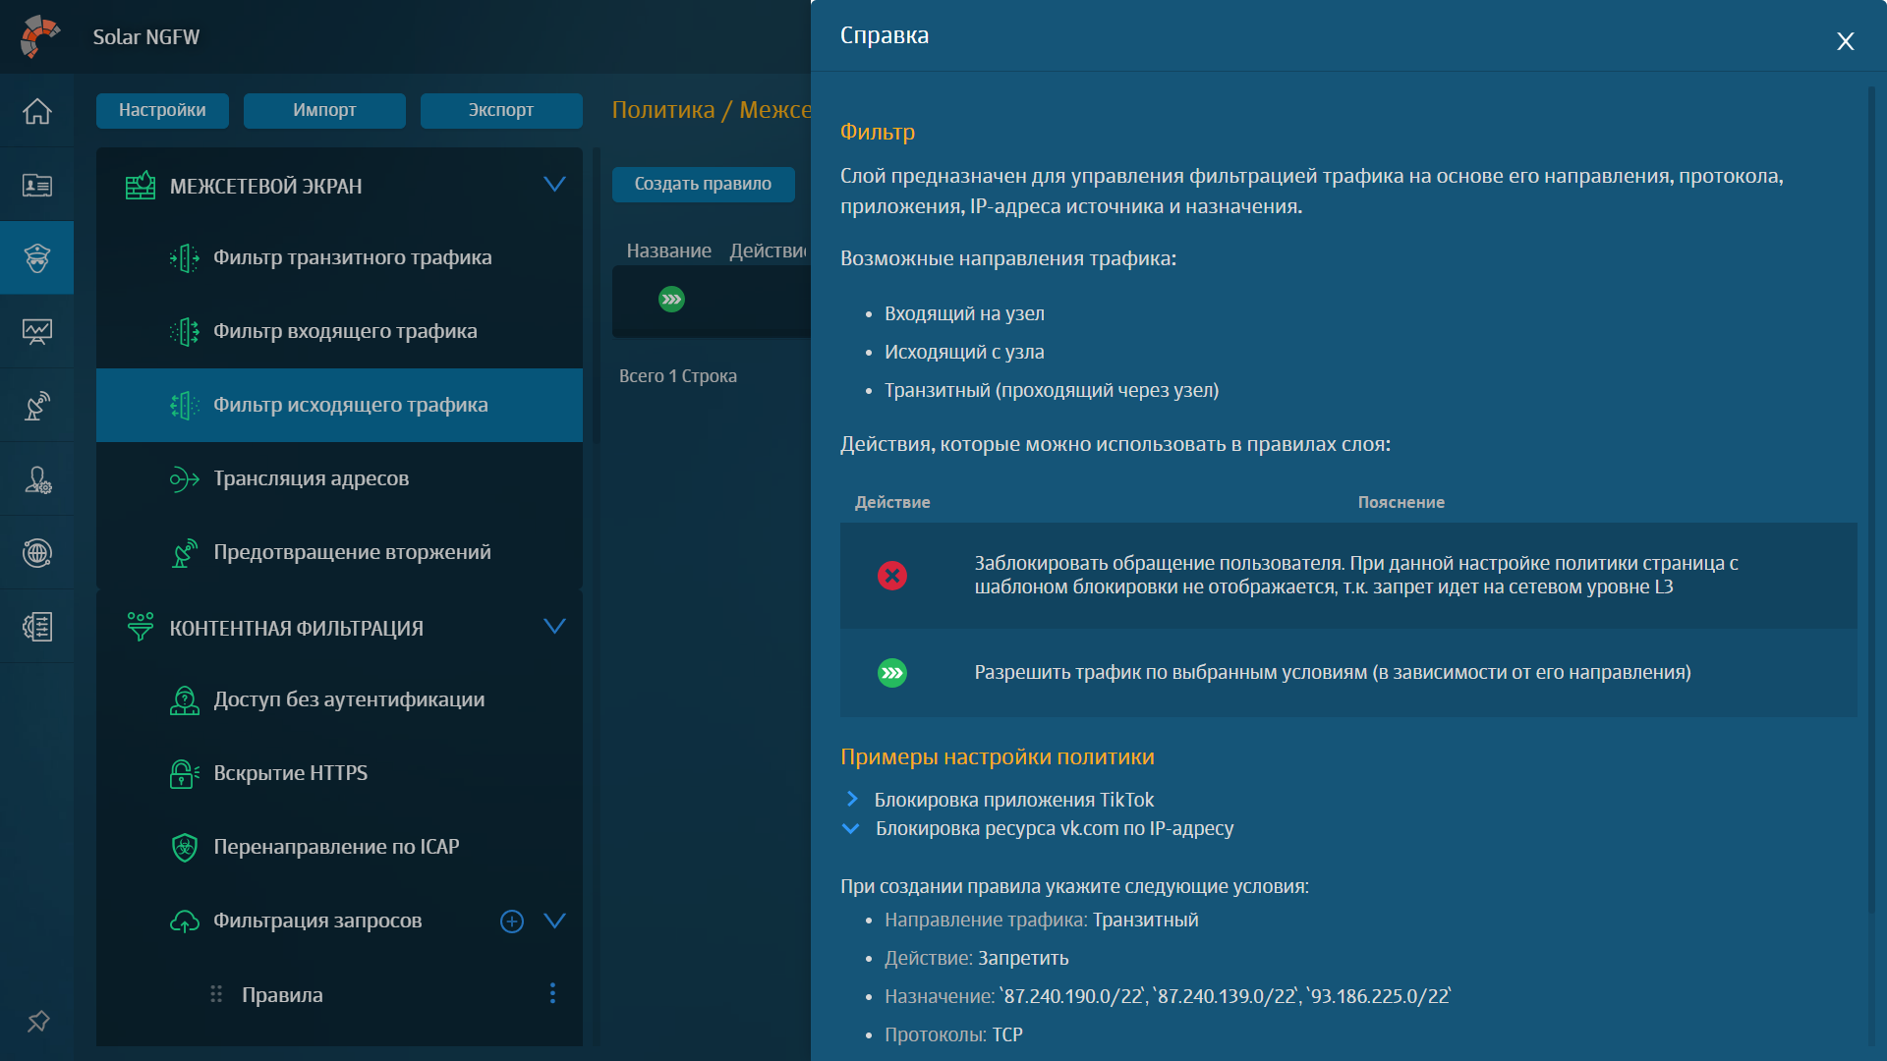Collapse the КОНТЕНТНАЯ ФИЛЬТРАЦИЯ section

click(x=554, y=627)
